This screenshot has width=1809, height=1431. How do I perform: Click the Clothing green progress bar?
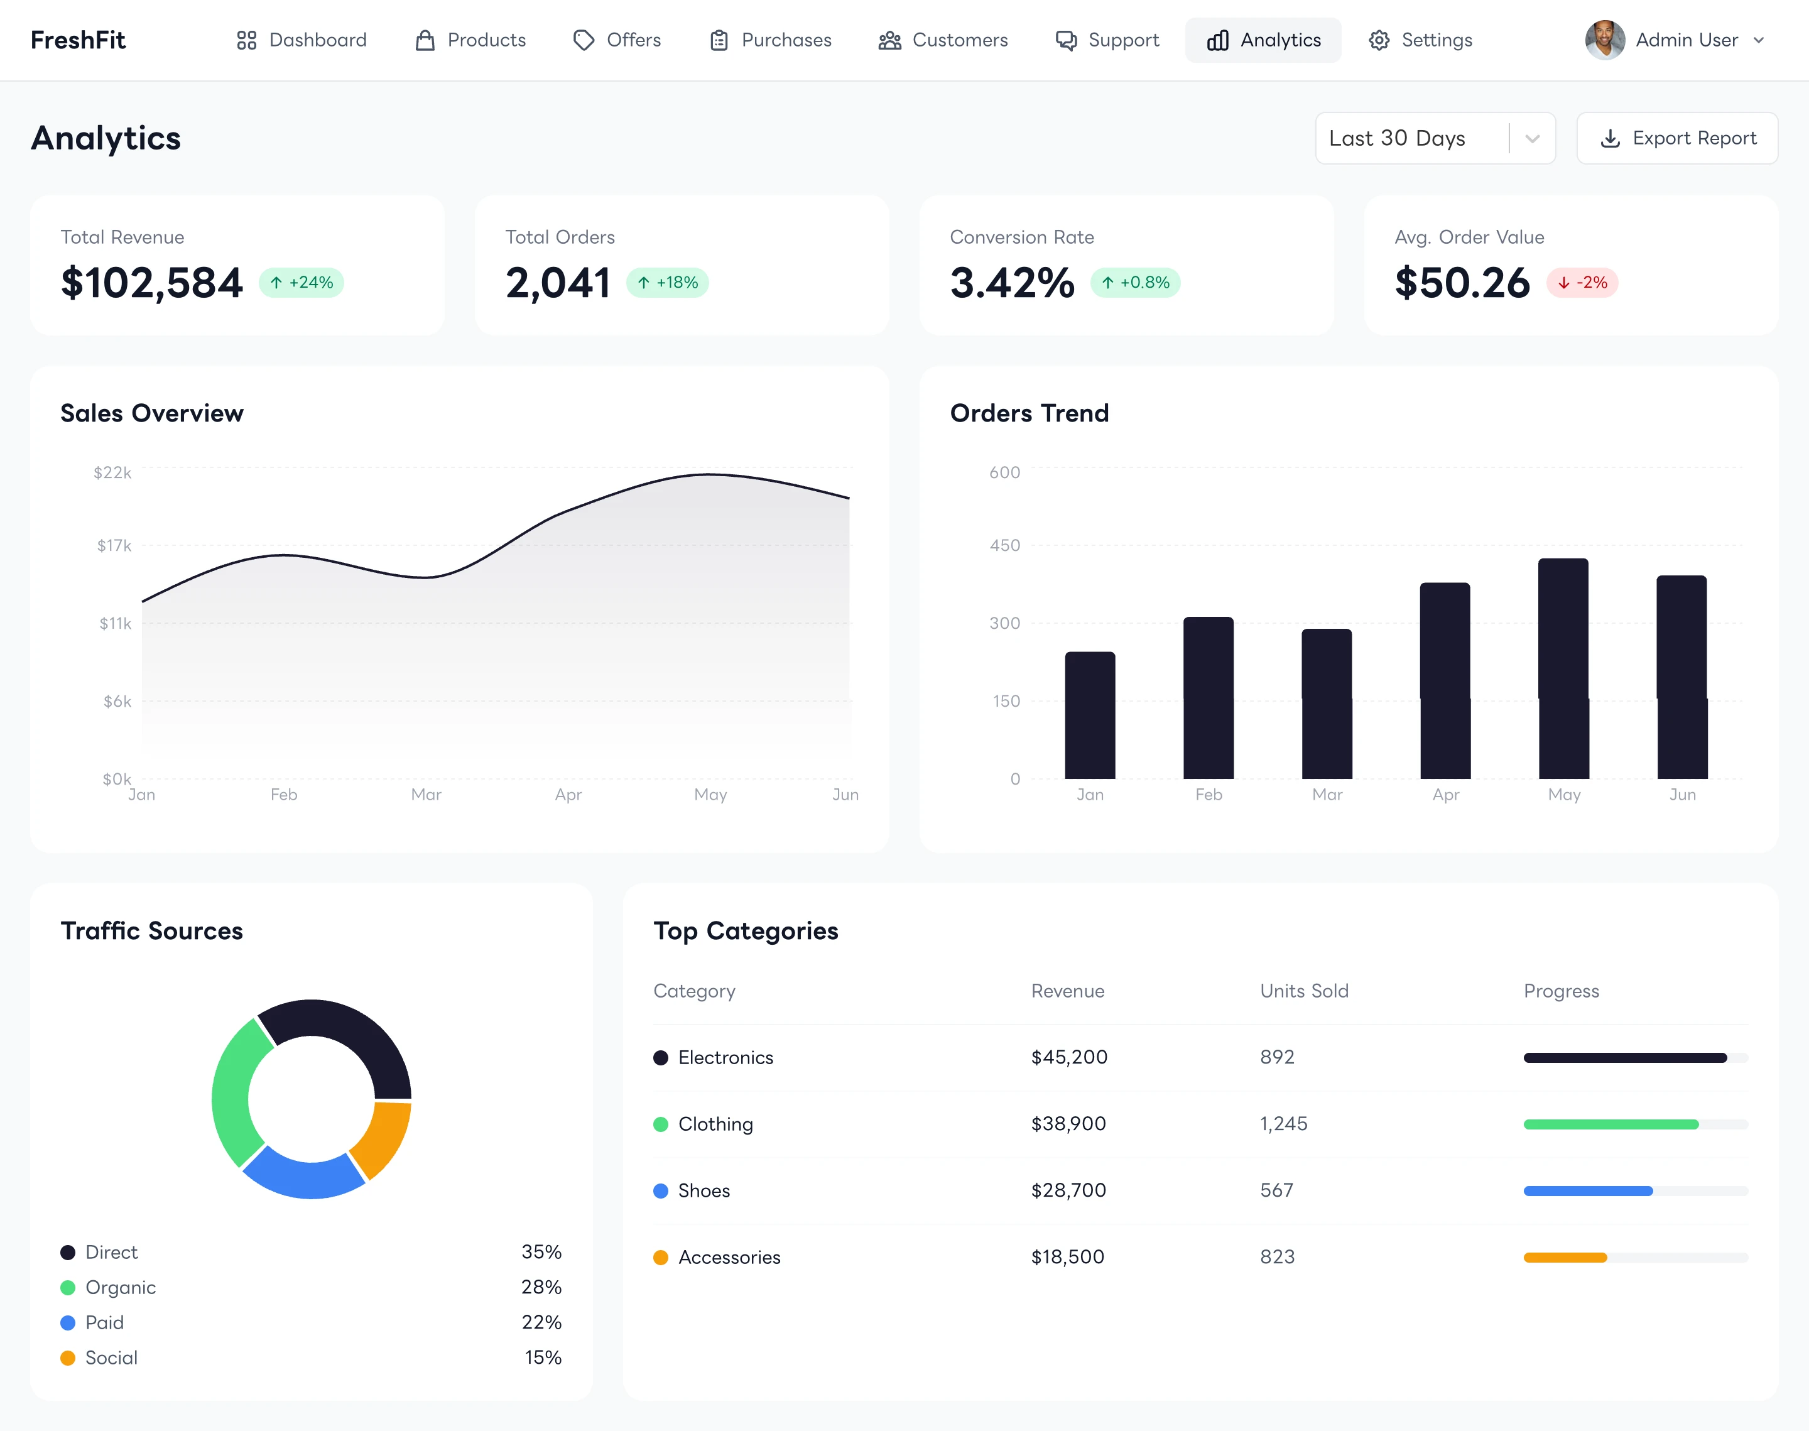pyautogui.click(x=1612, y=1124)
